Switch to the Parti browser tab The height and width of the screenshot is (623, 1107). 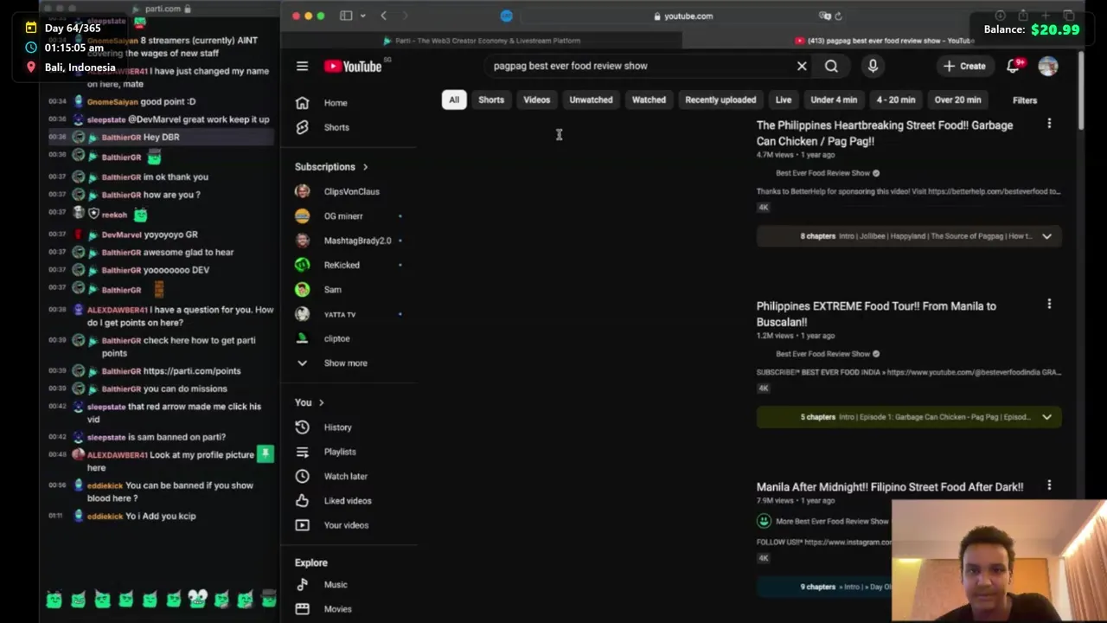[x=483, y=41]
